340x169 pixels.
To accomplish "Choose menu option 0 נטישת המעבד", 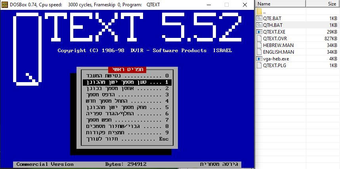I will [127, 76].
